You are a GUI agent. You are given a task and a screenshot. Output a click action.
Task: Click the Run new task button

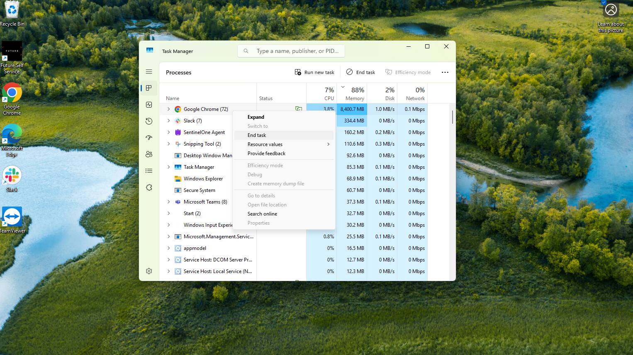point(314,72)
